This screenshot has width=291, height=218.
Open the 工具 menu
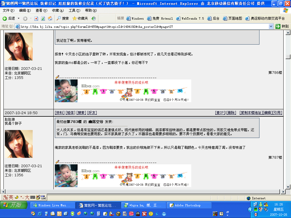pos(74,10)
